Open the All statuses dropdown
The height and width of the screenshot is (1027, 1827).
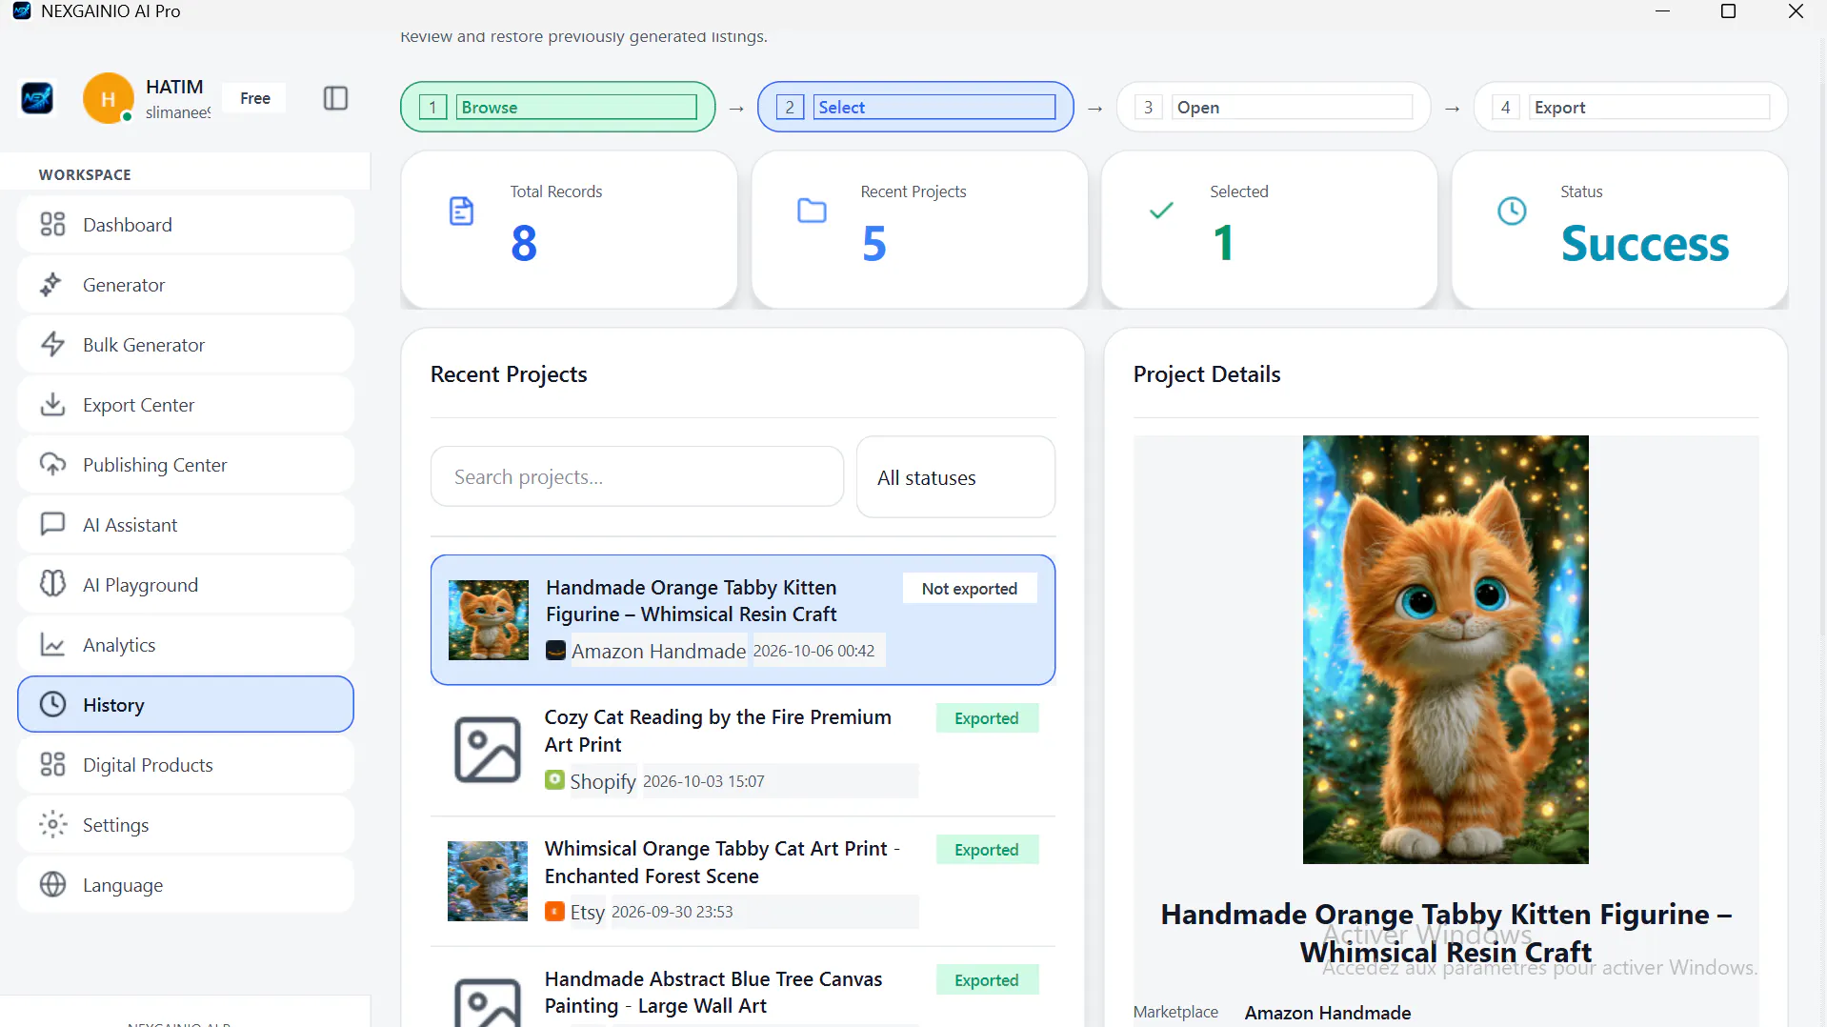coord(955,477)
